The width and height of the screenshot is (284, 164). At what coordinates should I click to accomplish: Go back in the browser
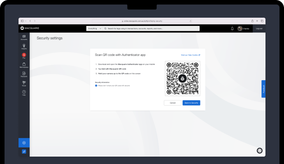(x=30, y=21)
